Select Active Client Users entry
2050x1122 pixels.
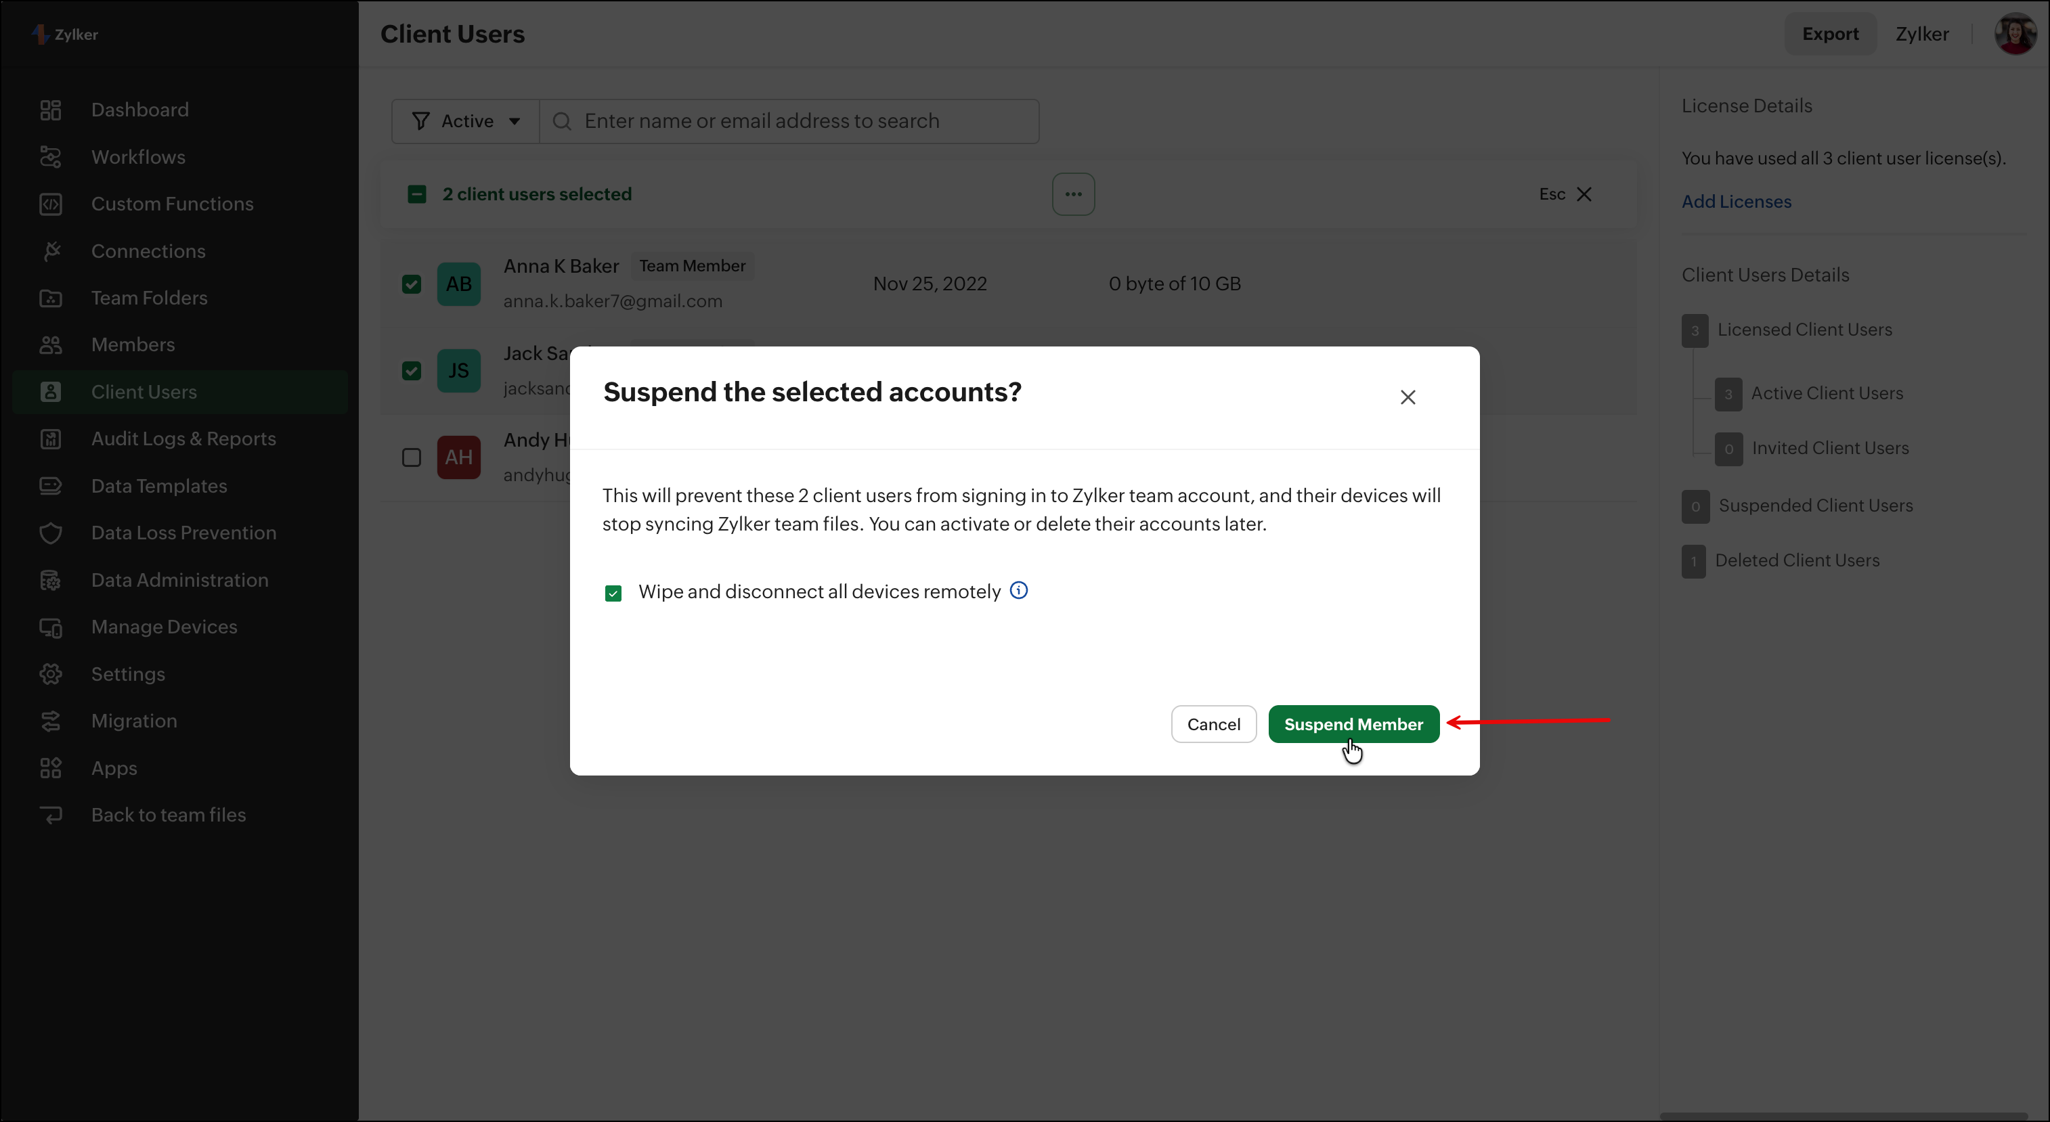(x=1827, y=394)
